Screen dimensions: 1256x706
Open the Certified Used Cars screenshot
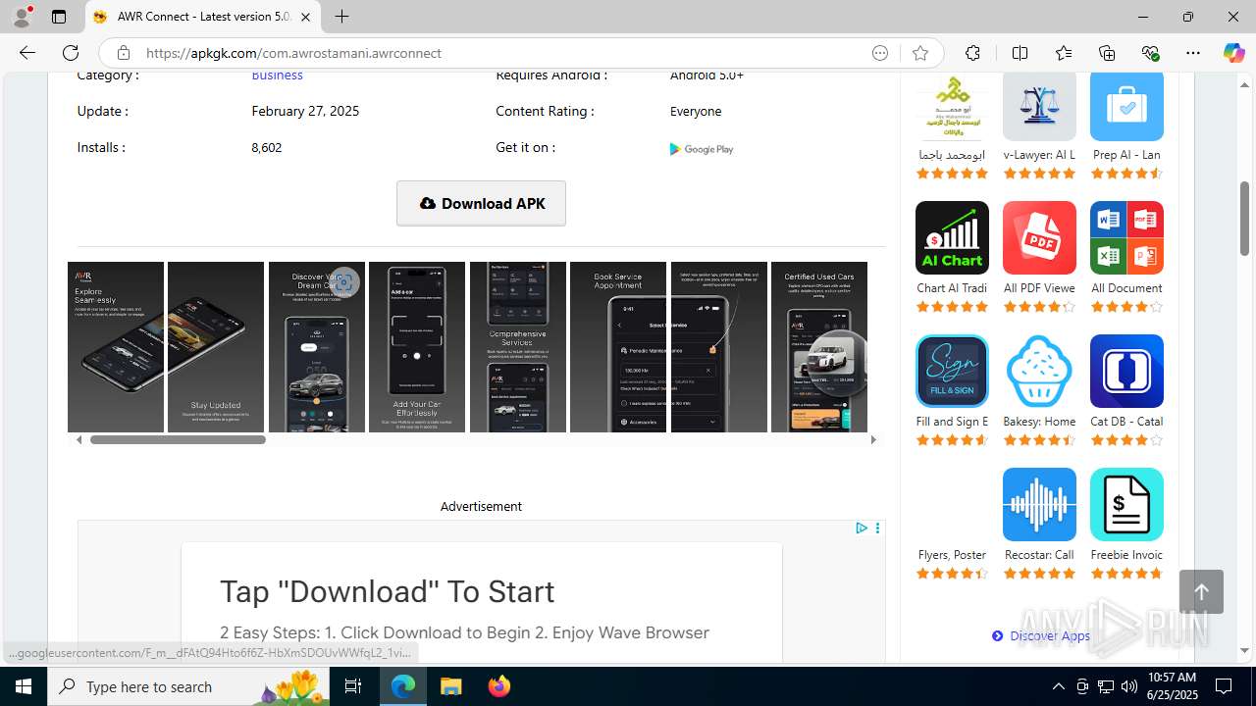click(819, 346)
